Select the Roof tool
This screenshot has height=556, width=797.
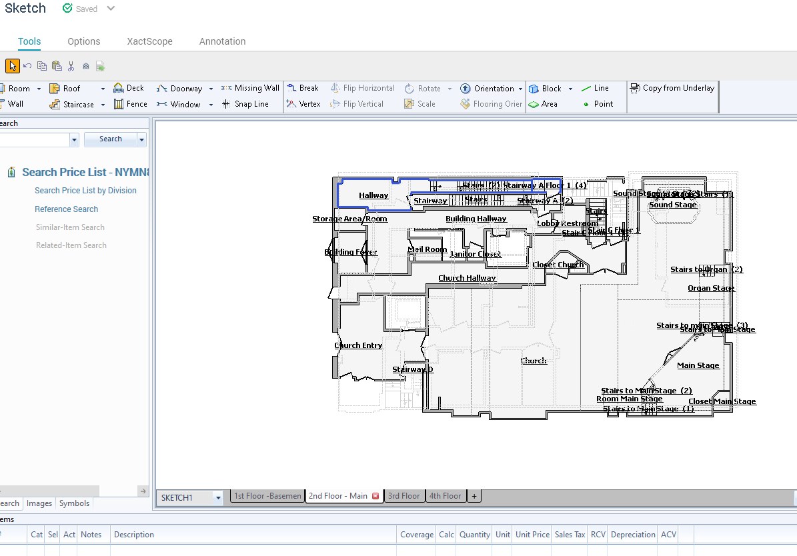coord(65,89)
